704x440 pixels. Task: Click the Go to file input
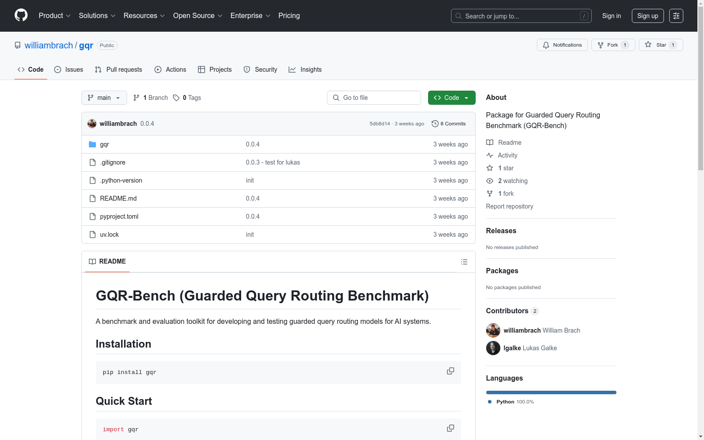pos(374,98)
